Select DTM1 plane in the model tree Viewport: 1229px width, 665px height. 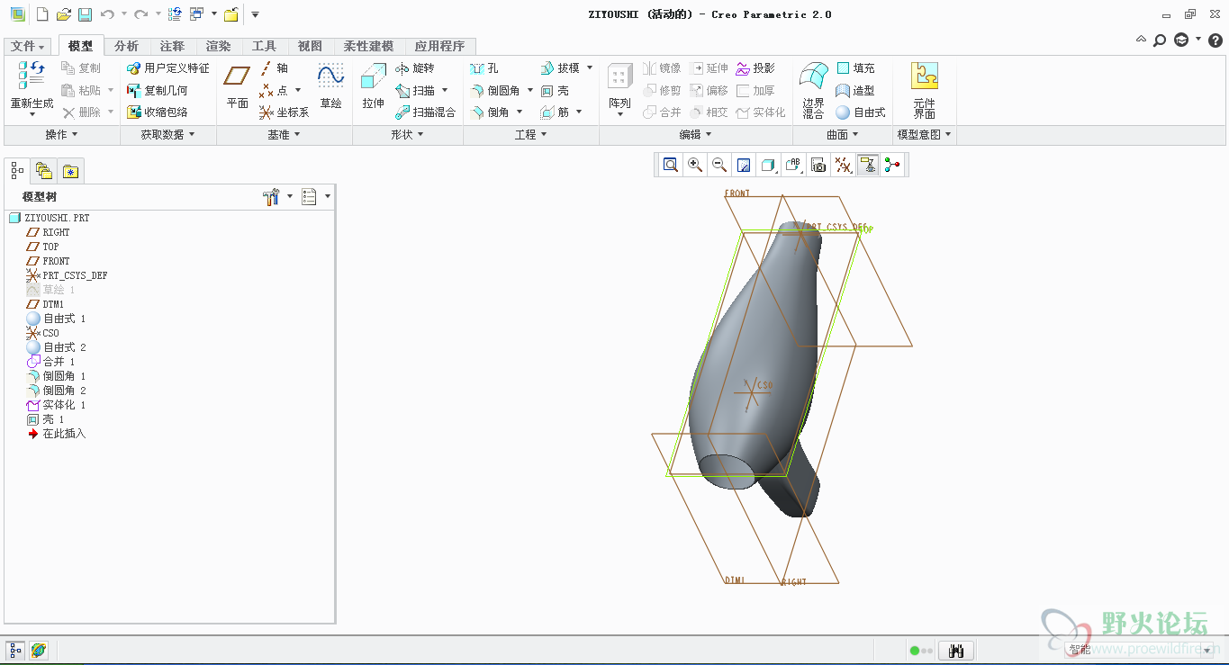tap(46, 304)
